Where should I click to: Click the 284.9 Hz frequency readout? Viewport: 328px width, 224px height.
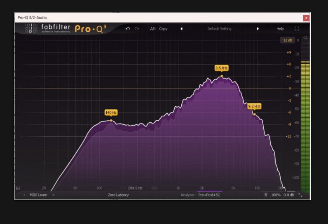(x=135, y=188)
